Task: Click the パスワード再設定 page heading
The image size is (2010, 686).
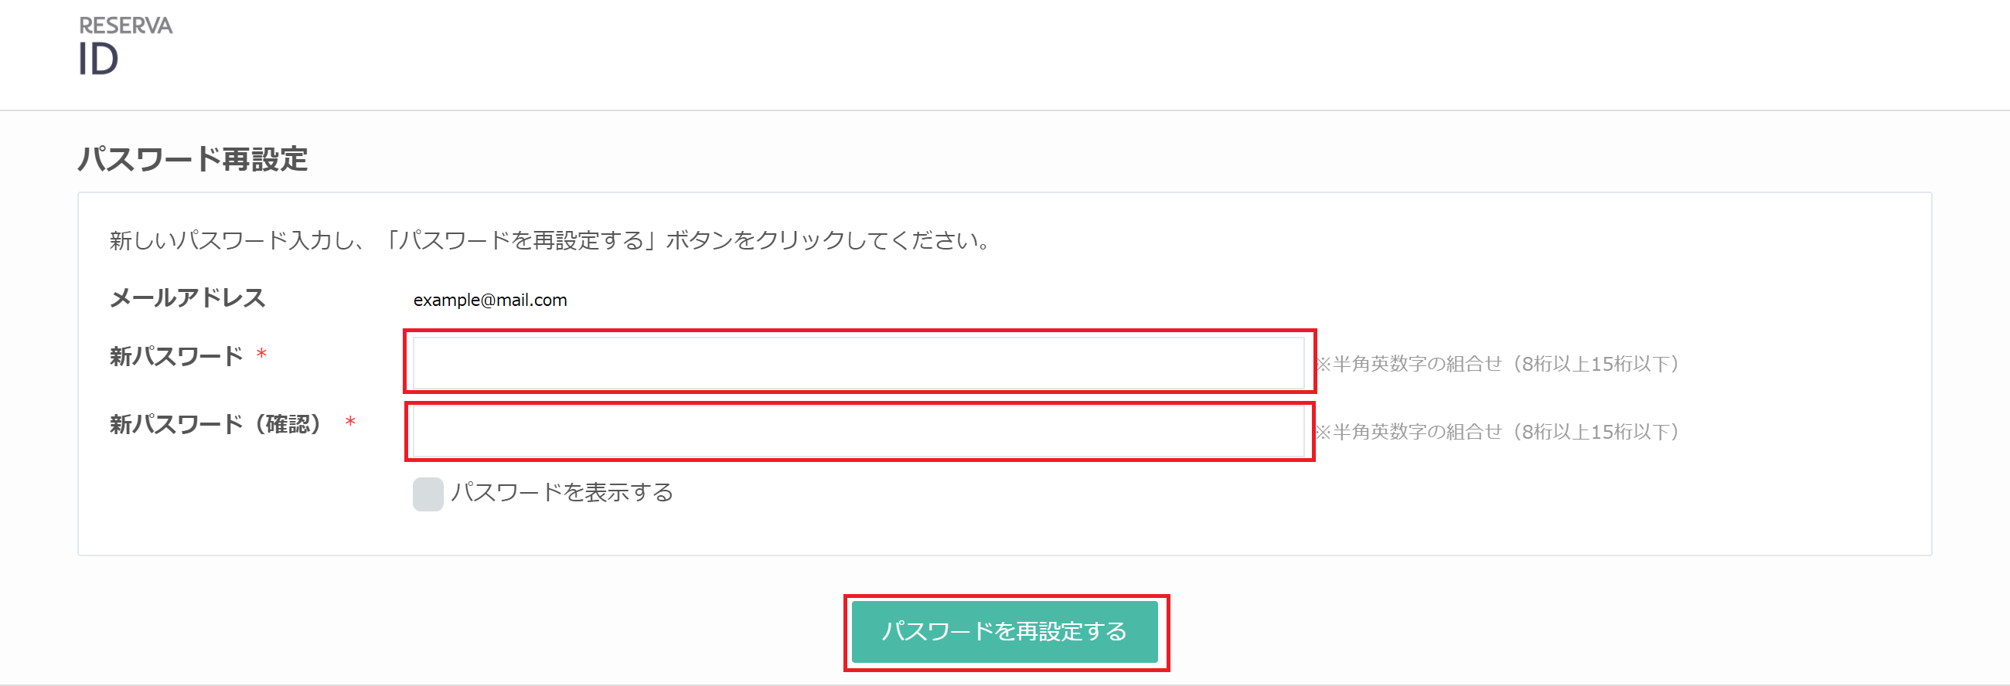Action: tap(192, 159)
